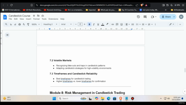Apply bulleted list formatting
Image resolution: width=186 pixels, height=105 pixels.
143,24
